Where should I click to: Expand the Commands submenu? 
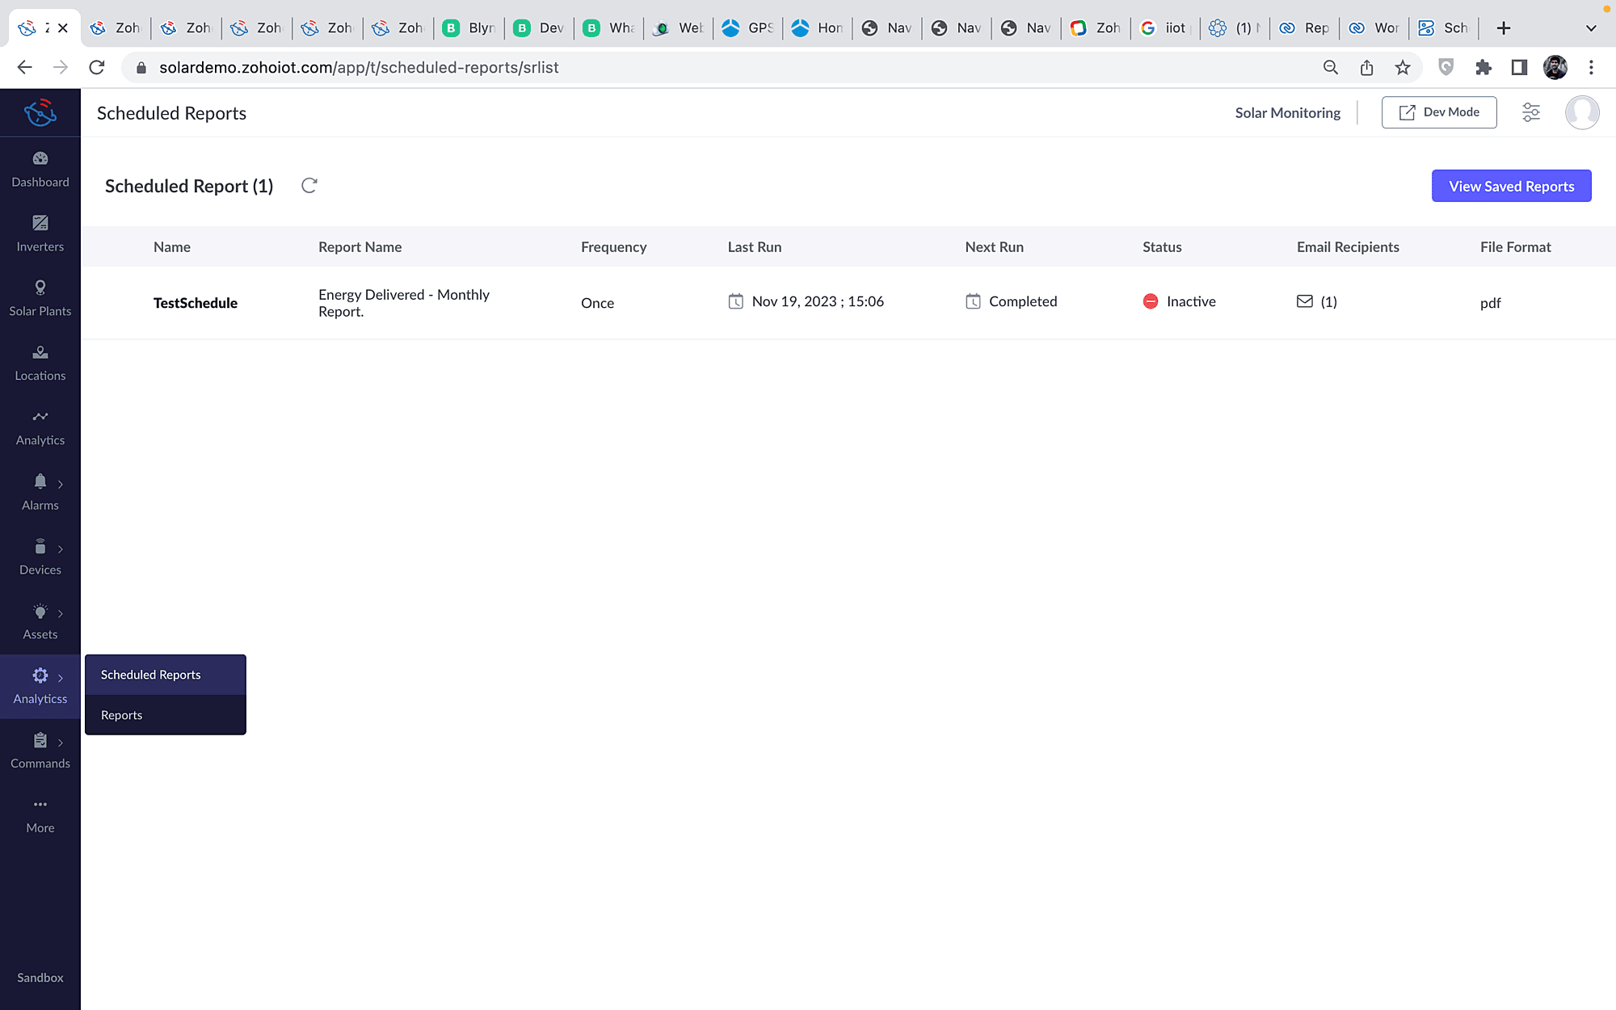pos(61,743)
